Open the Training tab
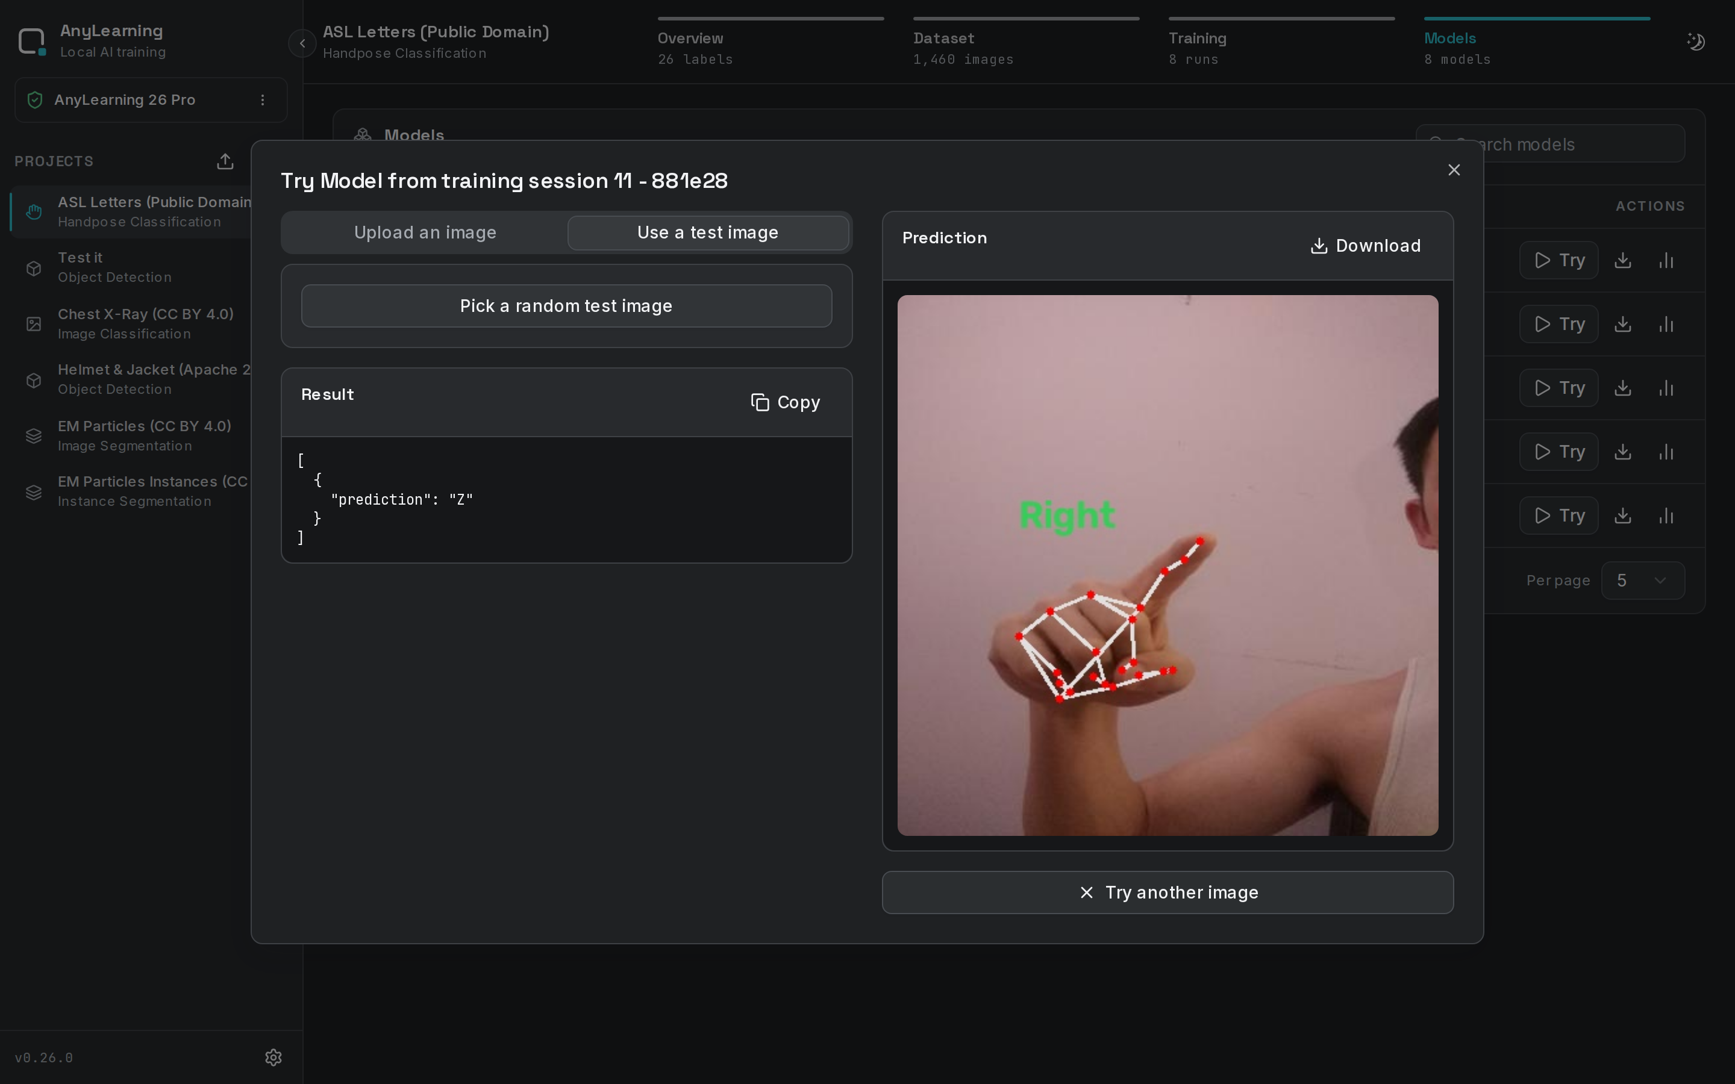1735x1084 pixels. (1281, 42)
